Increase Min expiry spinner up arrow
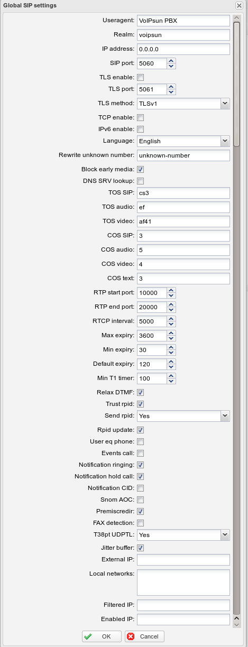This screenshot has height=647, width=248. point(171,347)
